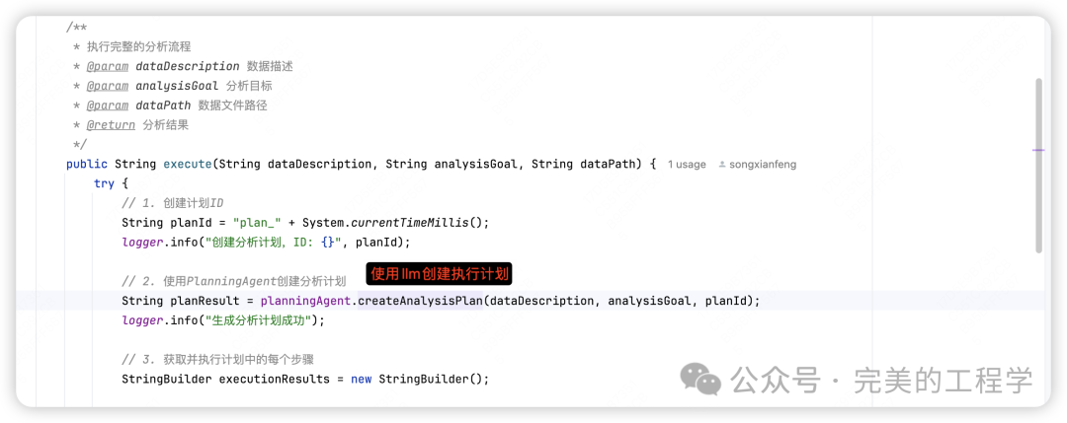
Task: Click logger in "生成分析计划成功" line
Action: coord(142,319)
